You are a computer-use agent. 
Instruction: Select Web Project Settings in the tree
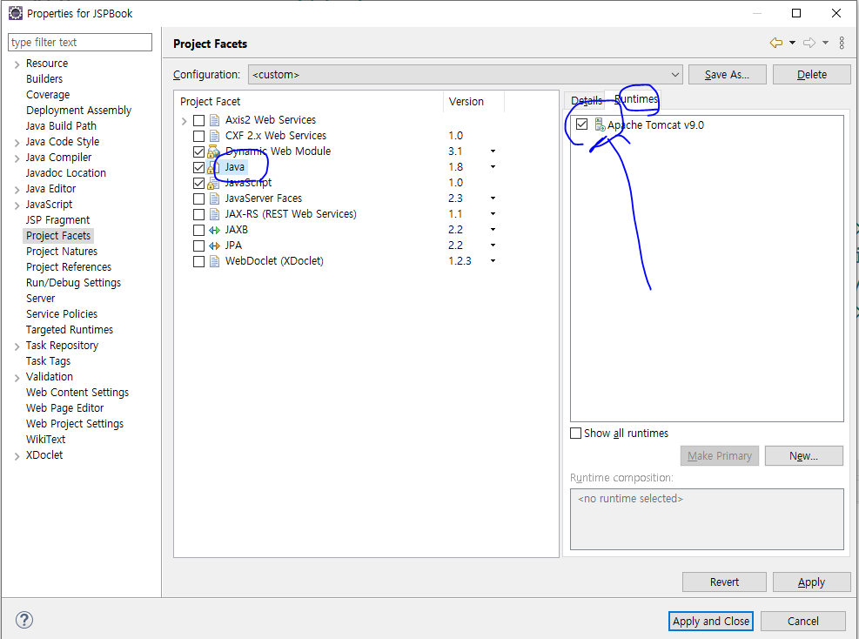coord(75,424)
